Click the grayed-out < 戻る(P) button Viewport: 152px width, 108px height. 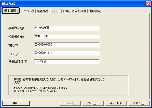[70, 103]
